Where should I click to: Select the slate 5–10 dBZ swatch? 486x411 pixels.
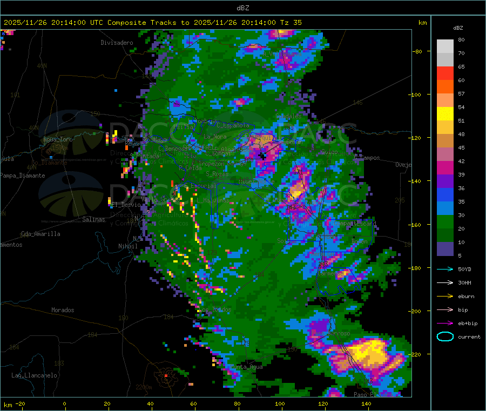tap(445, 249)
